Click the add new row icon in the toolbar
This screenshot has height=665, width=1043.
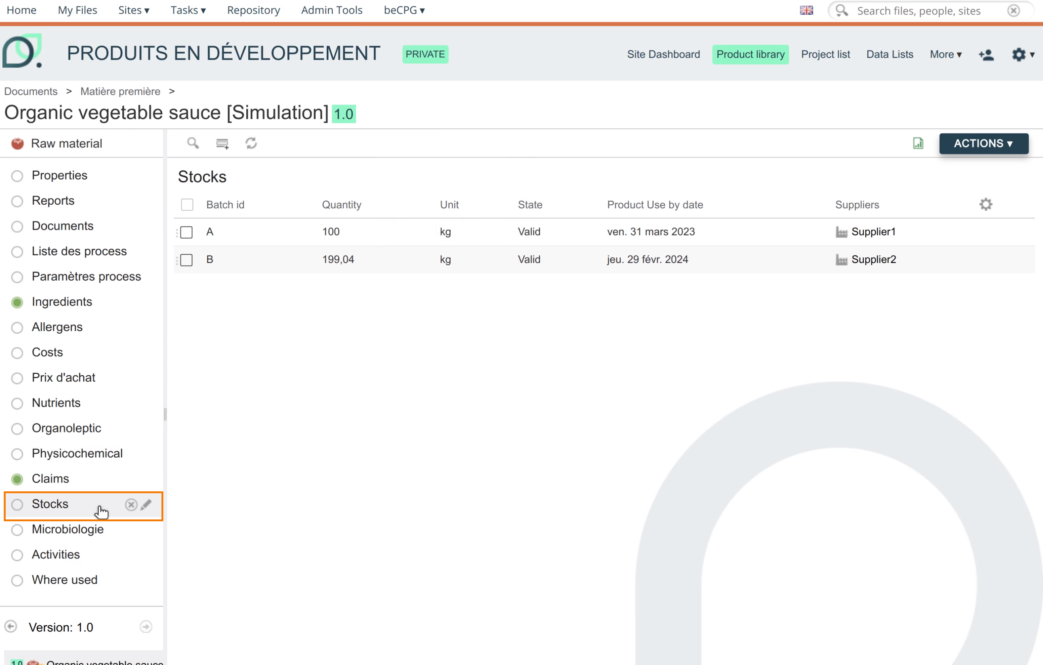click(x=222, y=143)
